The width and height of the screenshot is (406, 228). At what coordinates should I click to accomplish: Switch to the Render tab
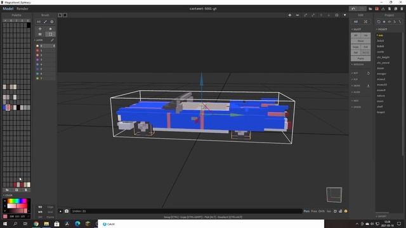pos(23,9)
